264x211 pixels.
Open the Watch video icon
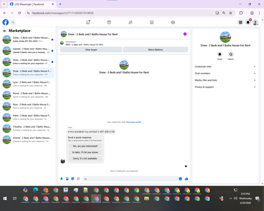109,22
